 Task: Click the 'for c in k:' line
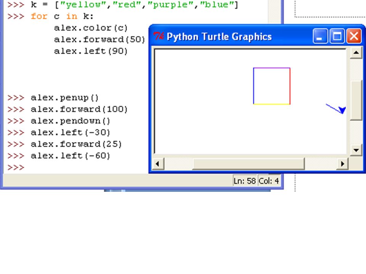point(62,16)
